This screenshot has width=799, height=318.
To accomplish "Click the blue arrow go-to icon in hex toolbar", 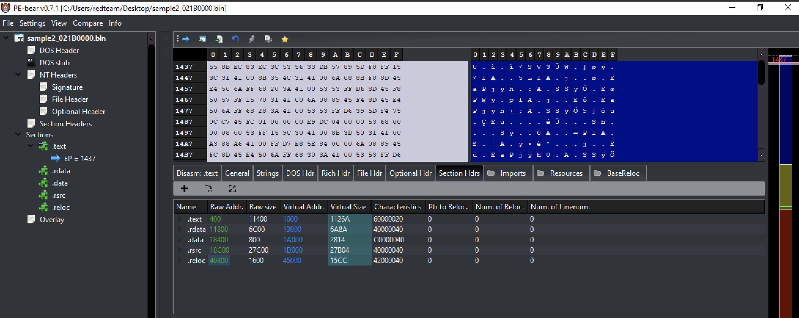I will pyautogui.click(x=186, y=39).
